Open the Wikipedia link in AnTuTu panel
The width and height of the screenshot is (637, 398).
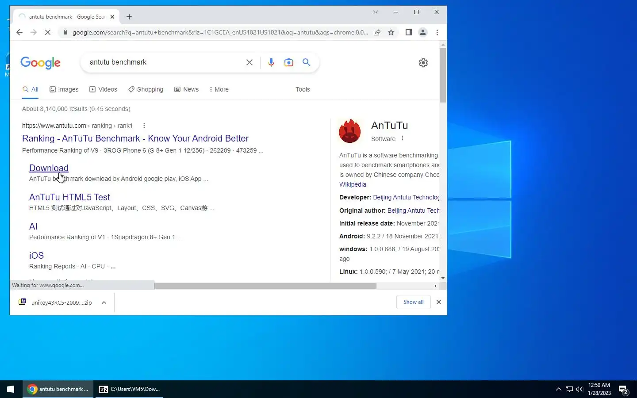click(353, 184)
